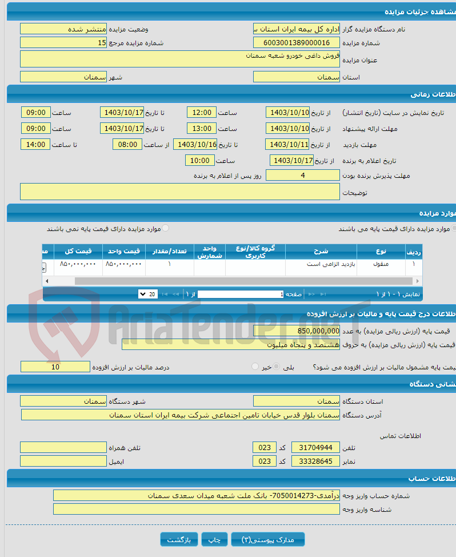Viewport: 456px width, 557px height.
Task: Choose 'بلی' for value added tax
Action: point(277,366)
